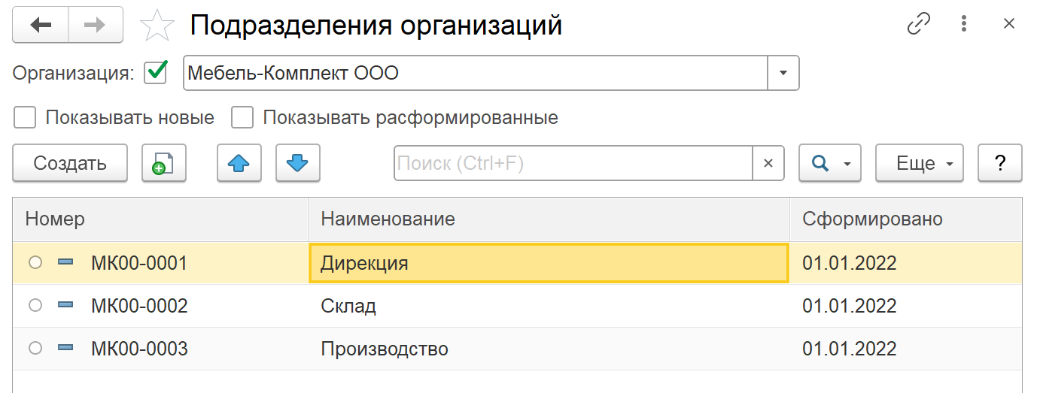Open the magnifier search dropdown
The image size is (1037, 393).
[829, 163]
